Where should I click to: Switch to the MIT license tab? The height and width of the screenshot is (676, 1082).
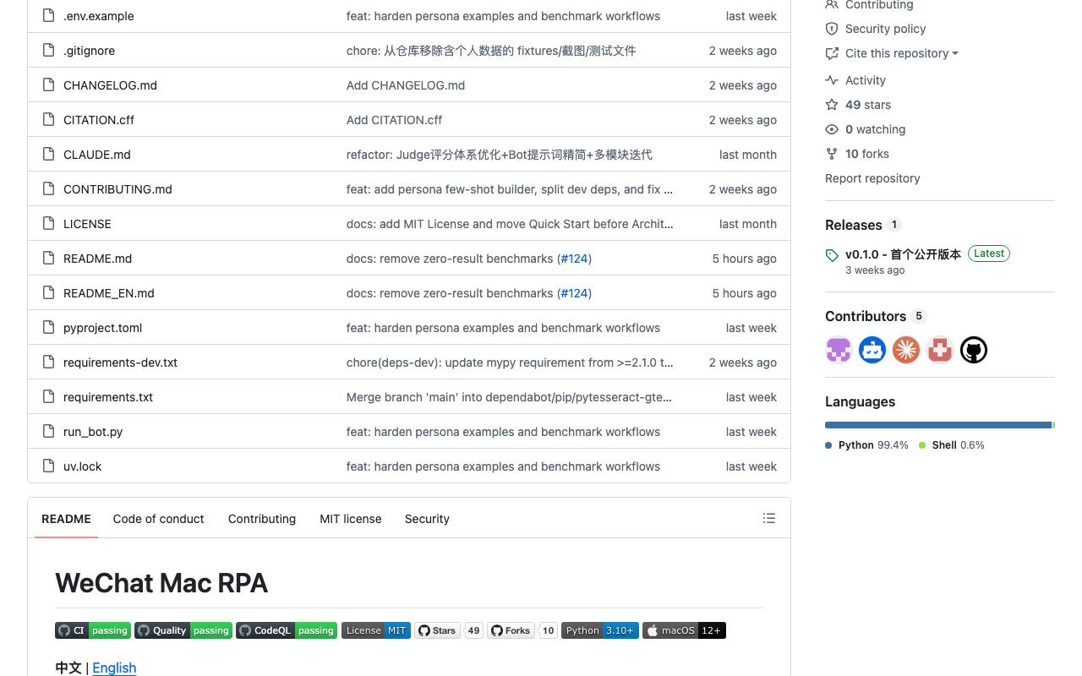[351, 519]
